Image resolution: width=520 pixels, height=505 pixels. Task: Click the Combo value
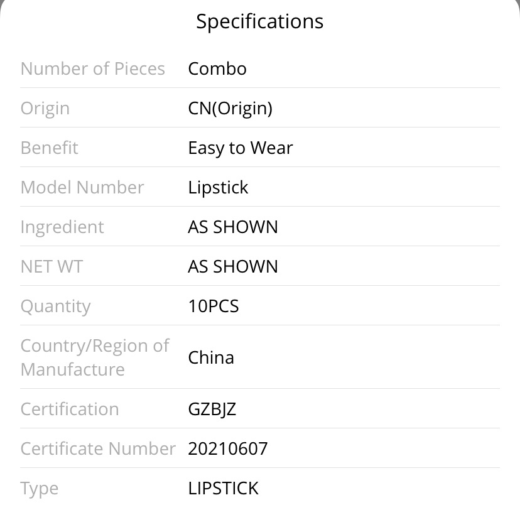217,68
